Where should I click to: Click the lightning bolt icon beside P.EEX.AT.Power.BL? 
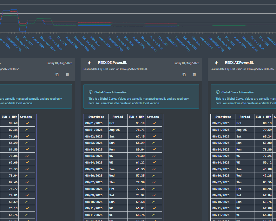click(216, 63)
